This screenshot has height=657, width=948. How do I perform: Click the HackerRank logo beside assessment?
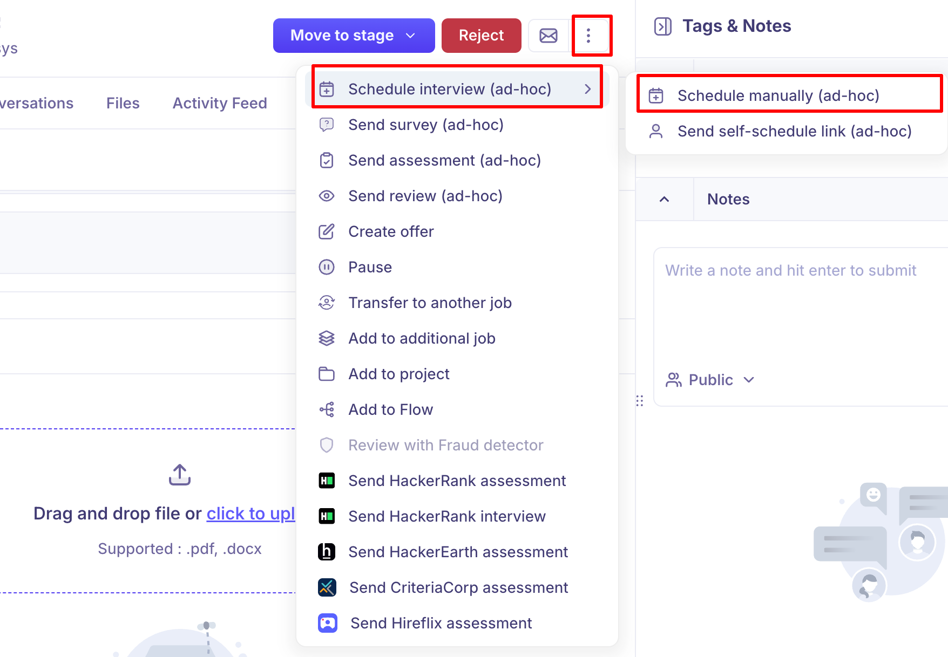327,481
